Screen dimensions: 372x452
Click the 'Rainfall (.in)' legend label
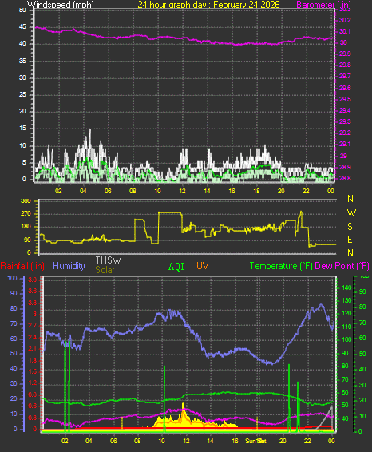click(x=22, y=266)
